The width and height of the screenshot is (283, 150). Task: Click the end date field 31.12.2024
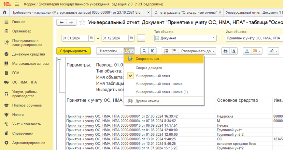coord(115,38)
